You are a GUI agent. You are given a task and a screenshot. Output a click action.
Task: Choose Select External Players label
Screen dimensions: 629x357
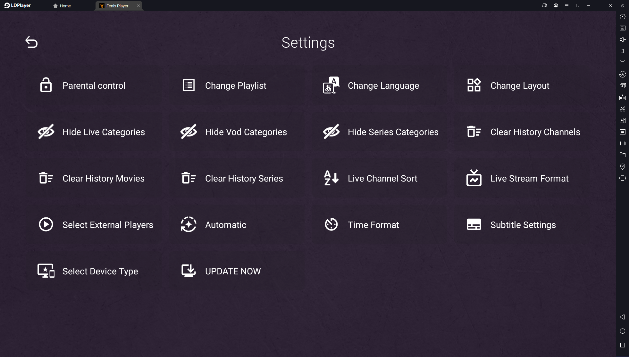(x=108, y=225)
